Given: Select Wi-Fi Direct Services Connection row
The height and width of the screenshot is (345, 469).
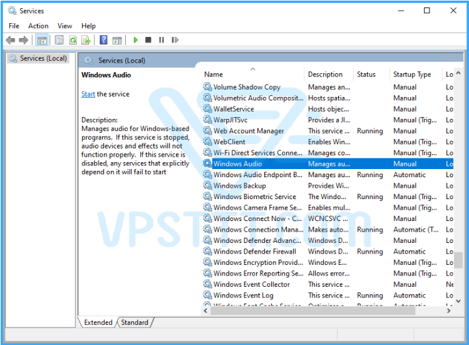Looking at the screenshot, I should pos(328,153).
